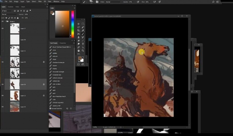233x136 pixels.
Task: Collapse the Group 1 folder
Action: 5,21
